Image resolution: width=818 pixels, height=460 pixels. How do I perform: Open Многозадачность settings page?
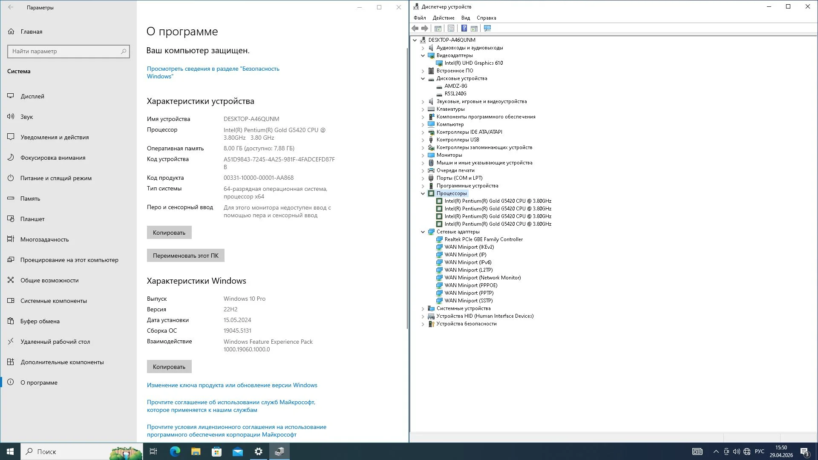68,239
